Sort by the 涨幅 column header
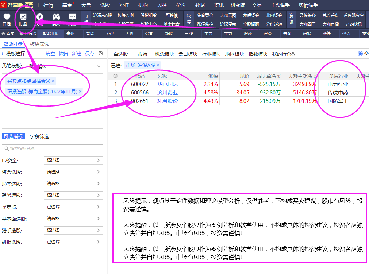The image size is (369, 274). [x=213, y=76]
